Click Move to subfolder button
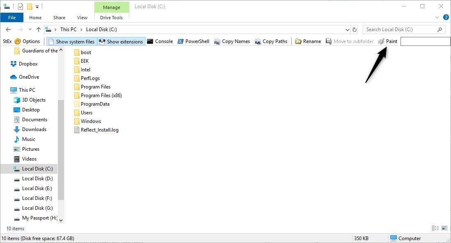The image size is (451, 243). (x=350, y=41)
